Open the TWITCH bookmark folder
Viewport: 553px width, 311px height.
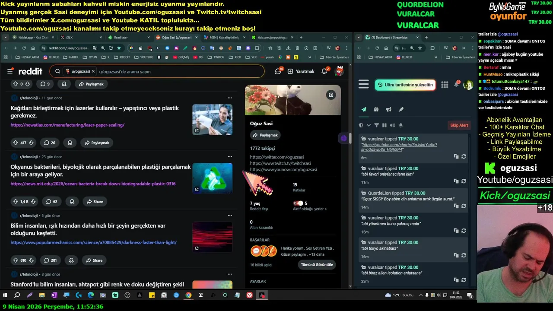click(216, 57)
